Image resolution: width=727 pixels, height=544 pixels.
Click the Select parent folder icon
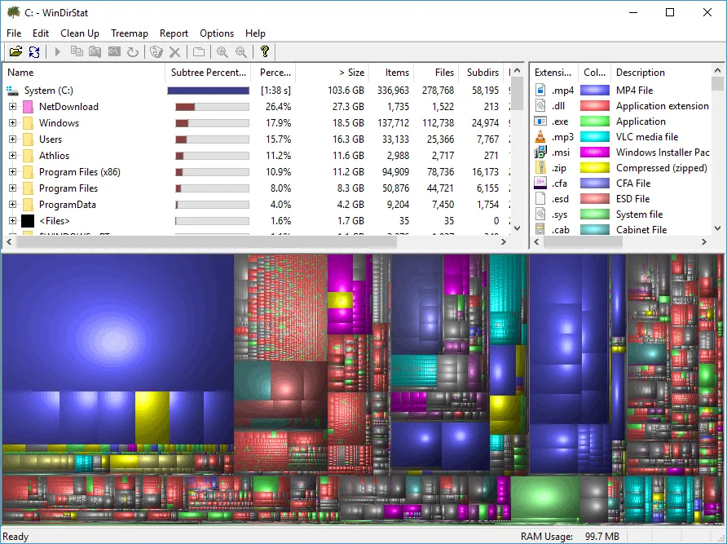[x=198, y=51]
